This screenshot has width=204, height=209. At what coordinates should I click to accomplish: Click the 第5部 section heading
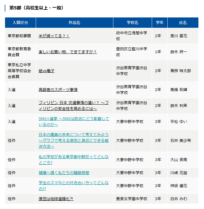coord(36,8)
